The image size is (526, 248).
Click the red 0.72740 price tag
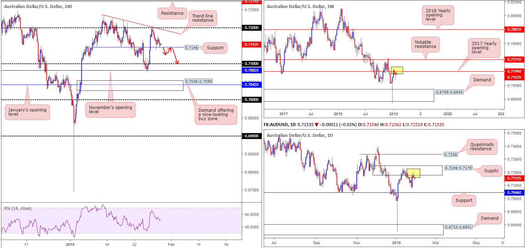click(x=251, y=1)
